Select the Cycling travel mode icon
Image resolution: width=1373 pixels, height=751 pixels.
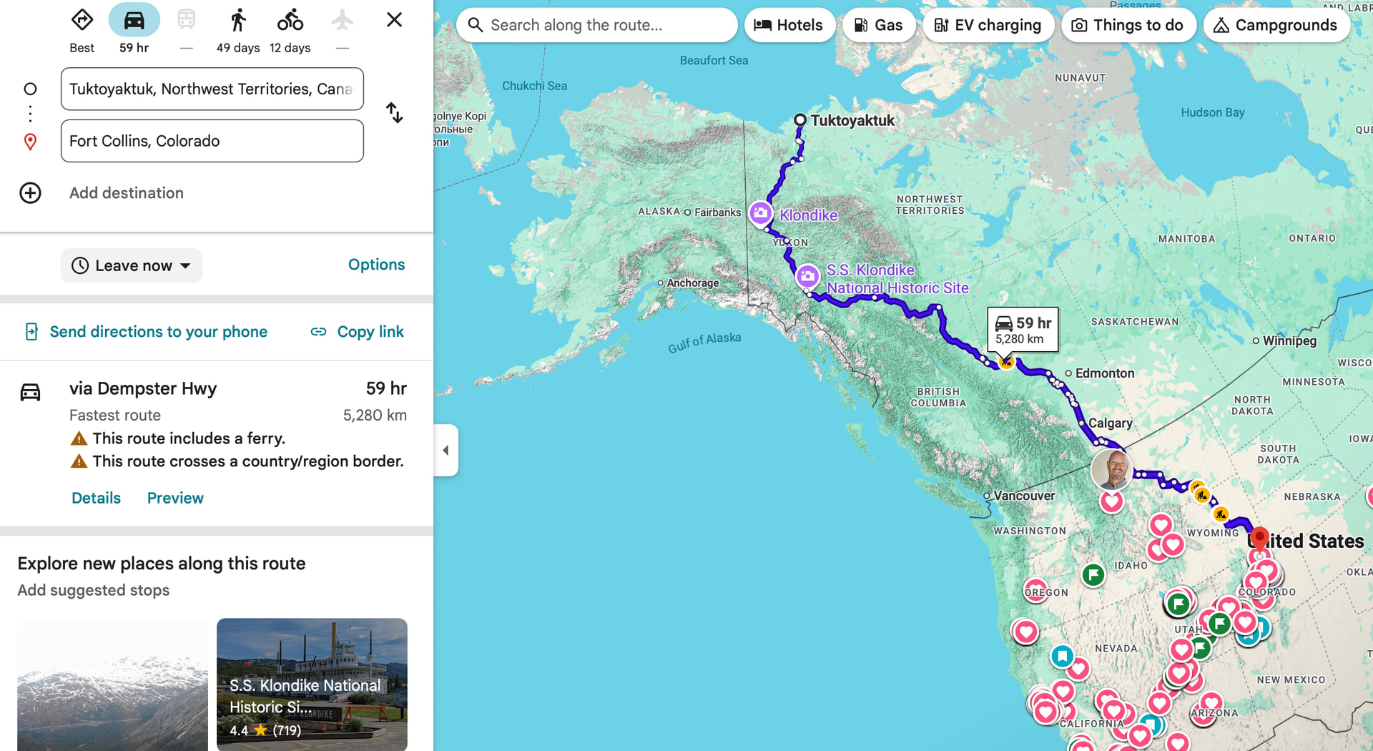click(x=290, y=21)
